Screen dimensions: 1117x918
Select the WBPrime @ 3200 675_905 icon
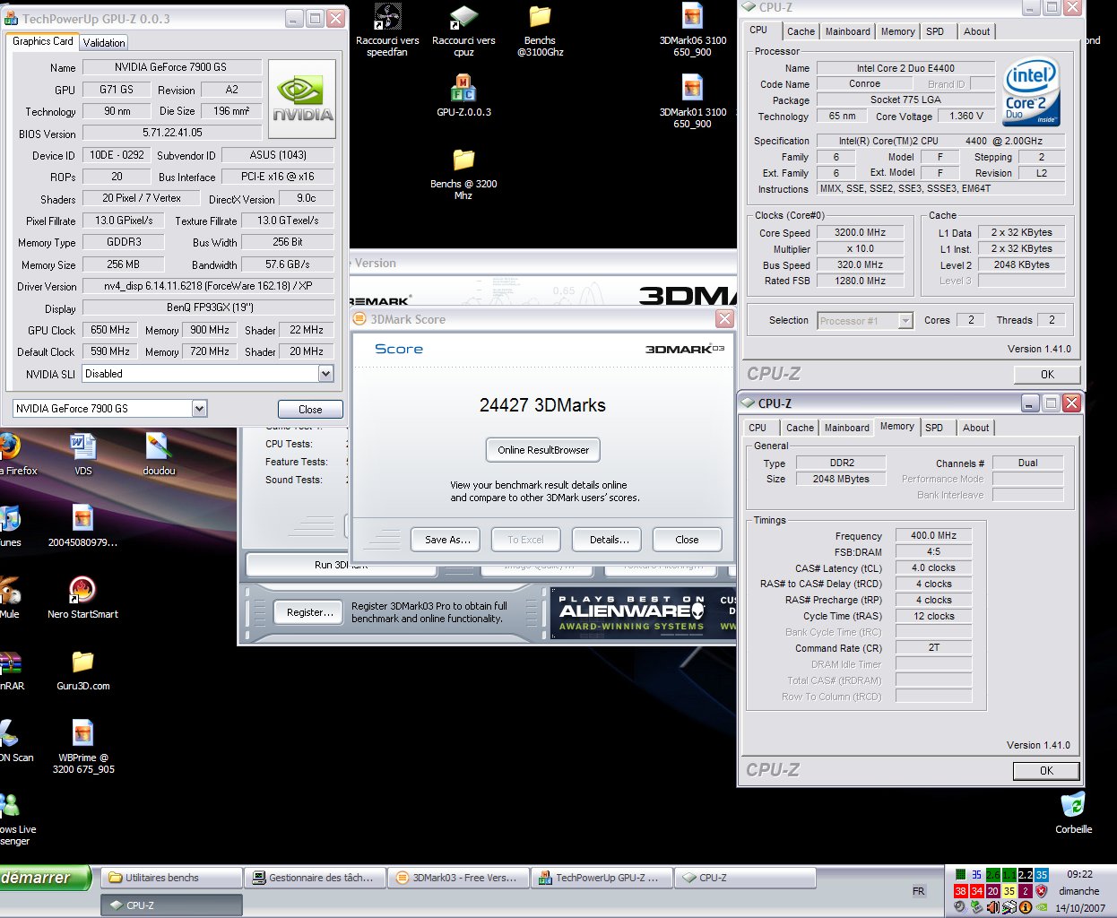pos(83,733)
